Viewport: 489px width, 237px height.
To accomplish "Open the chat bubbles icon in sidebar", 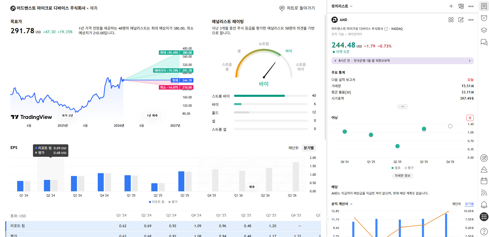I will pyautogui.click(x=484, y=42).
